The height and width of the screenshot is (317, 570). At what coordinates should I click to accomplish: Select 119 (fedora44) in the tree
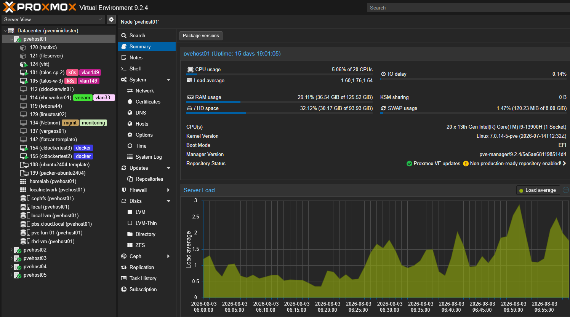(59, 106)
